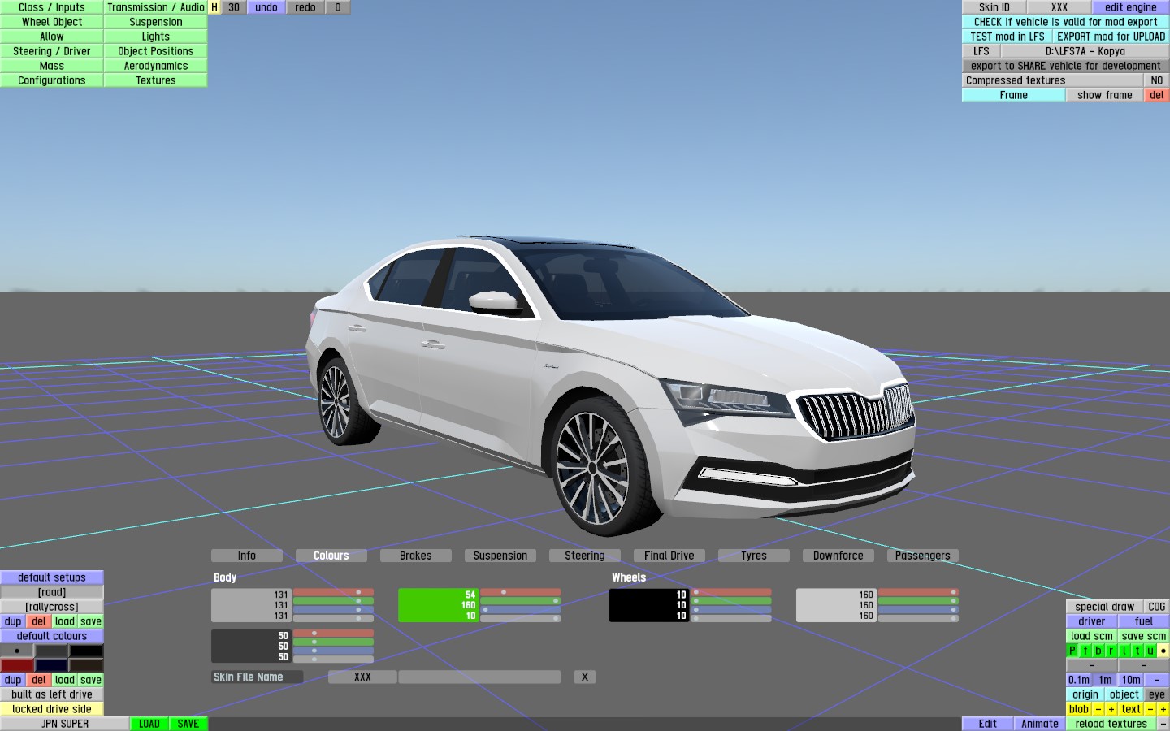The image size is (1170, 731).
Task: Delete frame with the red del button
Action: tap(1157, 95)
